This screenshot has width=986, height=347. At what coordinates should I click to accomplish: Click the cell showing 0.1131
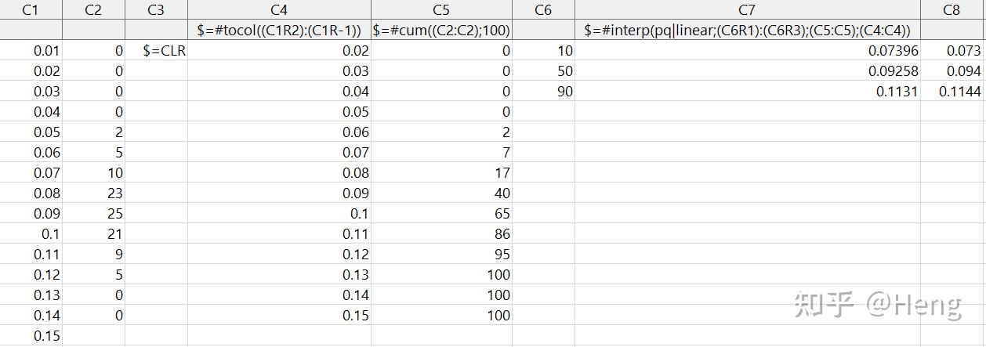coord(747,92)
